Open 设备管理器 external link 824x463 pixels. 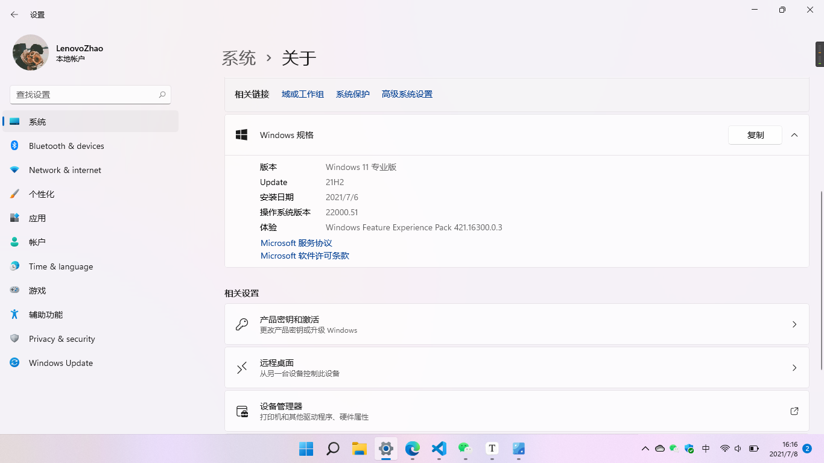[794, 411]
